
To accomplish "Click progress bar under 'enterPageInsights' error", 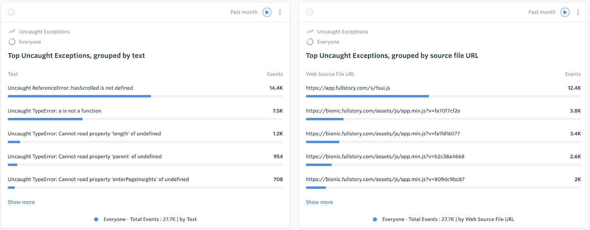I will 145,188.
